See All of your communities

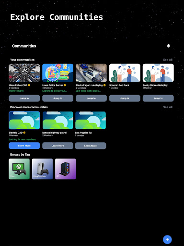click(168, 60)
